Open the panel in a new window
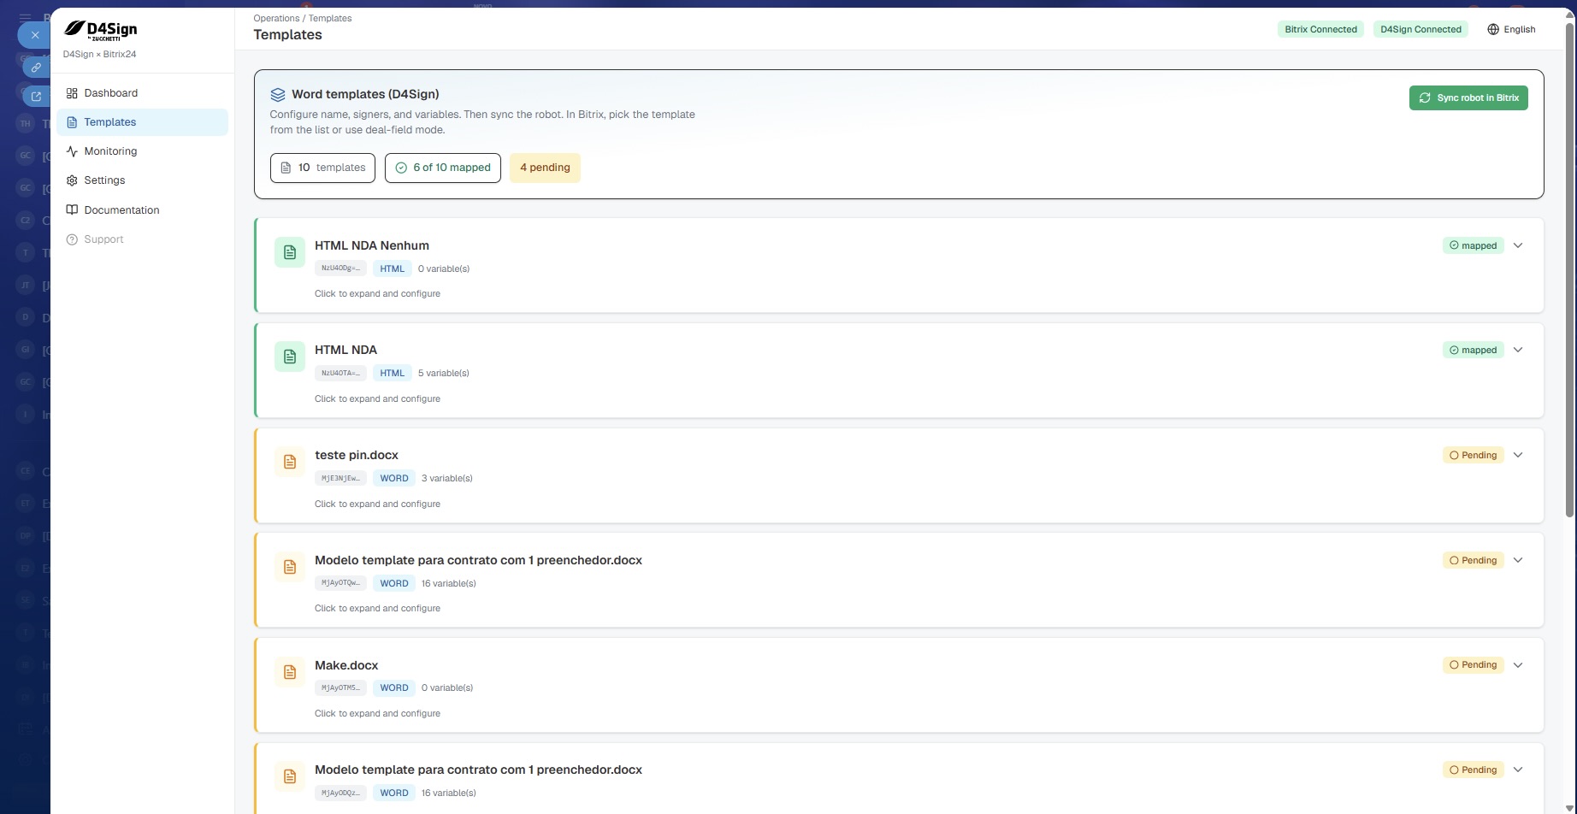The image size is (1577, 814). 36,97
